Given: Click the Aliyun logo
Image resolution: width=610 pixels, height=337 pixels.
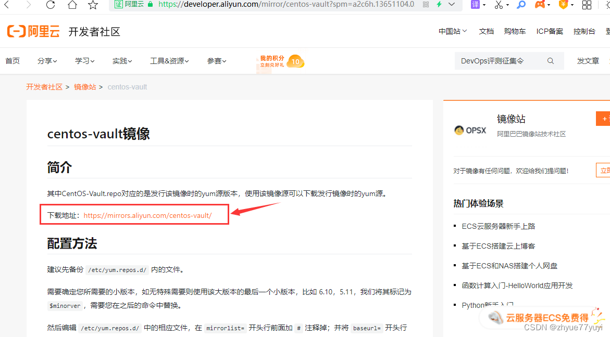Looking at the screenshot, I should click(x=33, y=31).
